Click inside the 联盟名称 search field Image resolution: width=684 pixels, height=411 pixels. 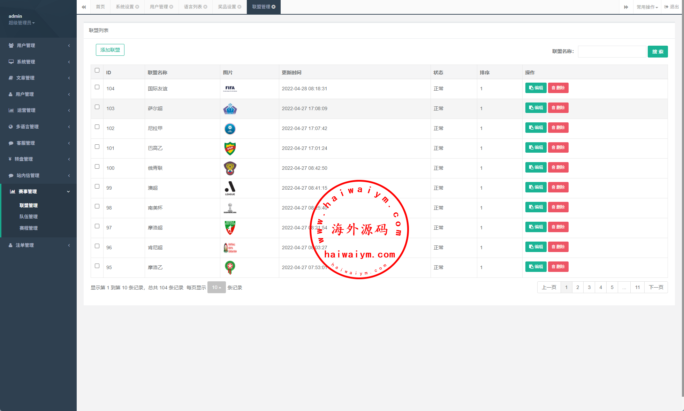pos(612,52)
